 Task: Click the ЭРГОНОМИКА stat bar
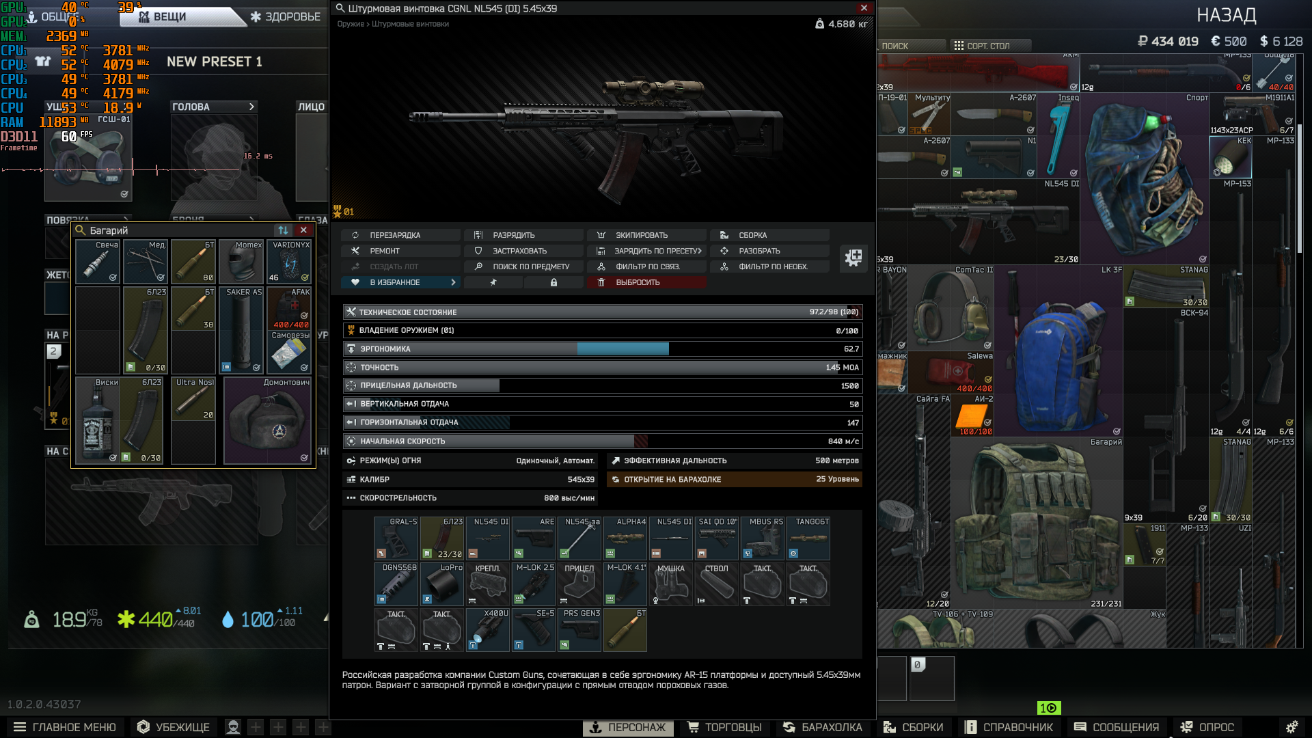602,349
